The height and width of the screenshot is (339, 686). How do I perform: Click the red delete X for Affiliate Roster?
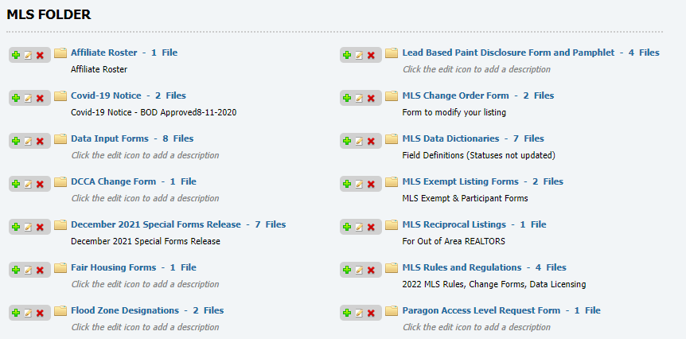point(40,55)
